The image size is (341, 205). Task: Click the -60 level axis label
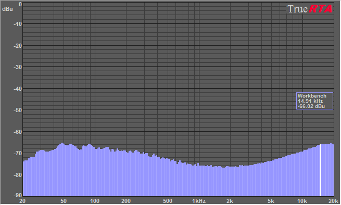pos(18,132)
